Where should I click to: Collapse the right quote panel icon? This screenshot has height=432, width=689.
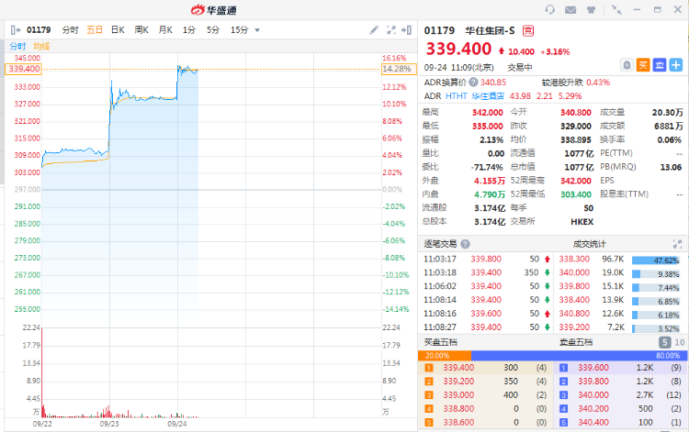(x=406, y=30)
